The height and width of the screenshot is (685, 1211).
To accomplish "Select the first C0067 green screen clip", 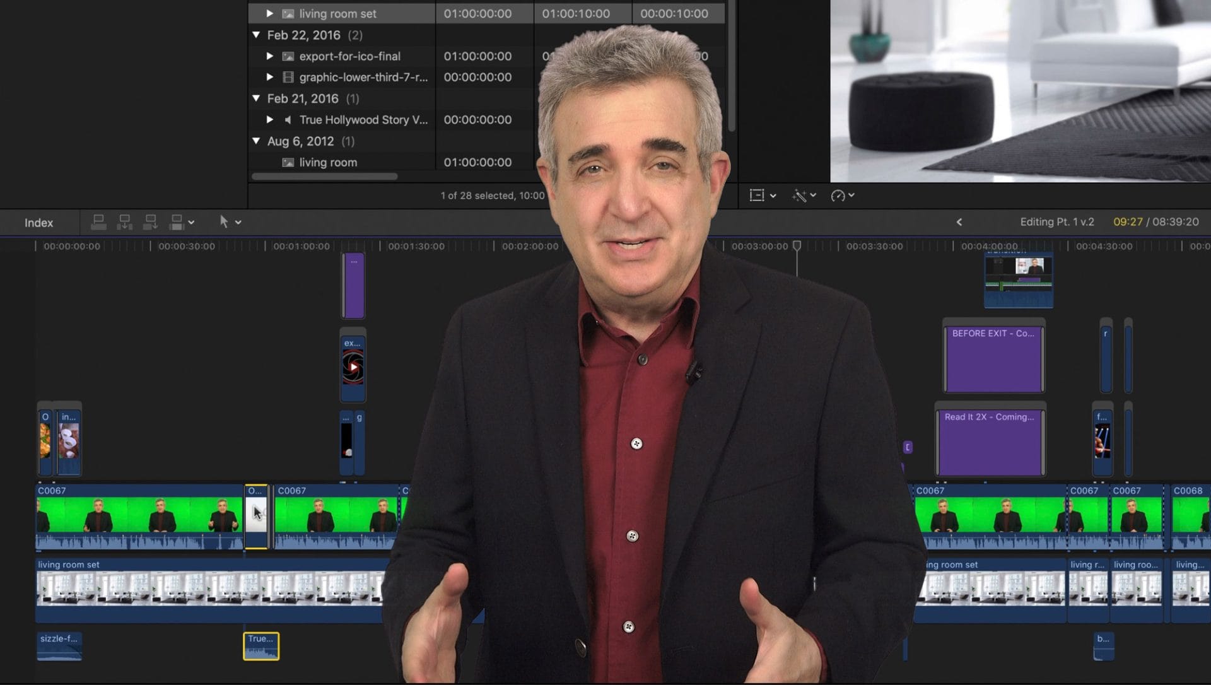I will [139, 517].
